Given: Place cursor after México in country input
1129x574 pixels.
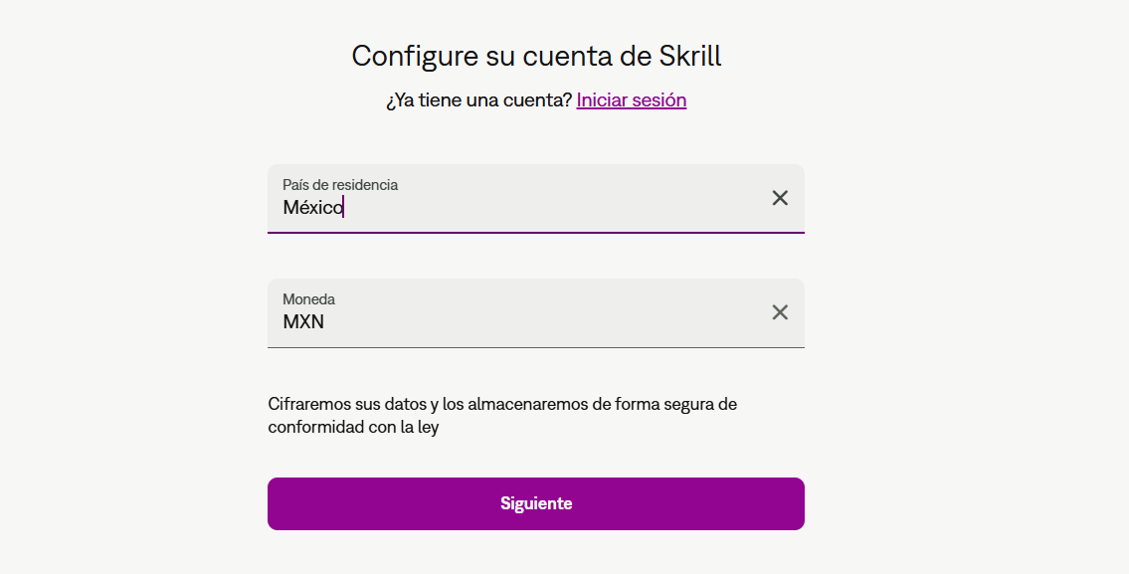Looking at the screenshot, I should (345, 208).
